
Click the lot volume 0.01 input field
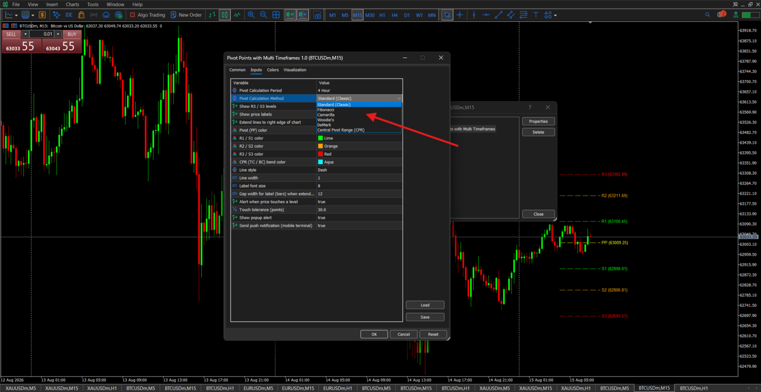coord(41,34)
